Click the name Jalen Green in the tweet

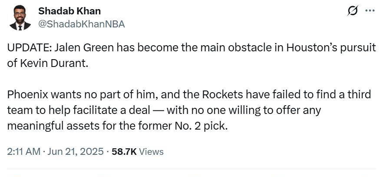84,48
